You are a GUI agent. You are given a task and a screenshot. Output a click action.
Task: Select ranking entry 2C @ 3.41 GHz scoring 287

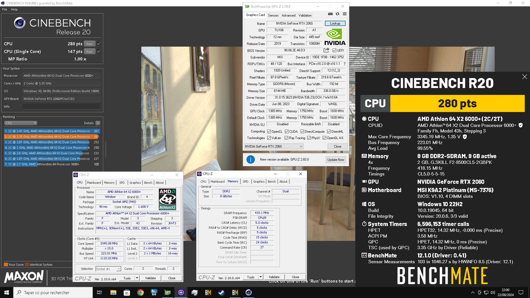point(52,131)
